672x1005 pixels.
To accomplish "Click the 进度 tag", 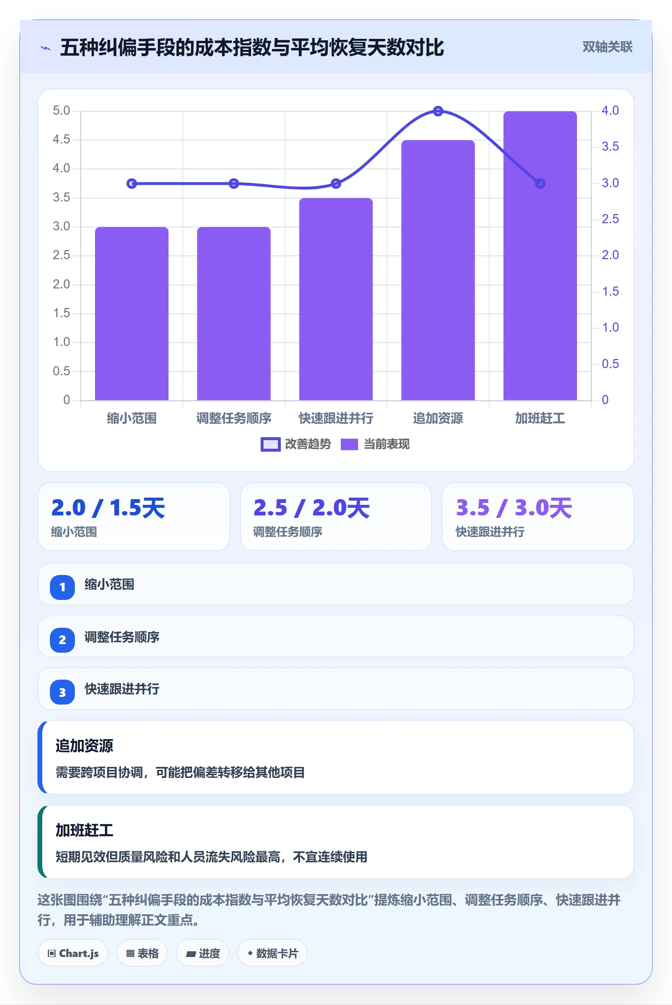I will (203, 953).
